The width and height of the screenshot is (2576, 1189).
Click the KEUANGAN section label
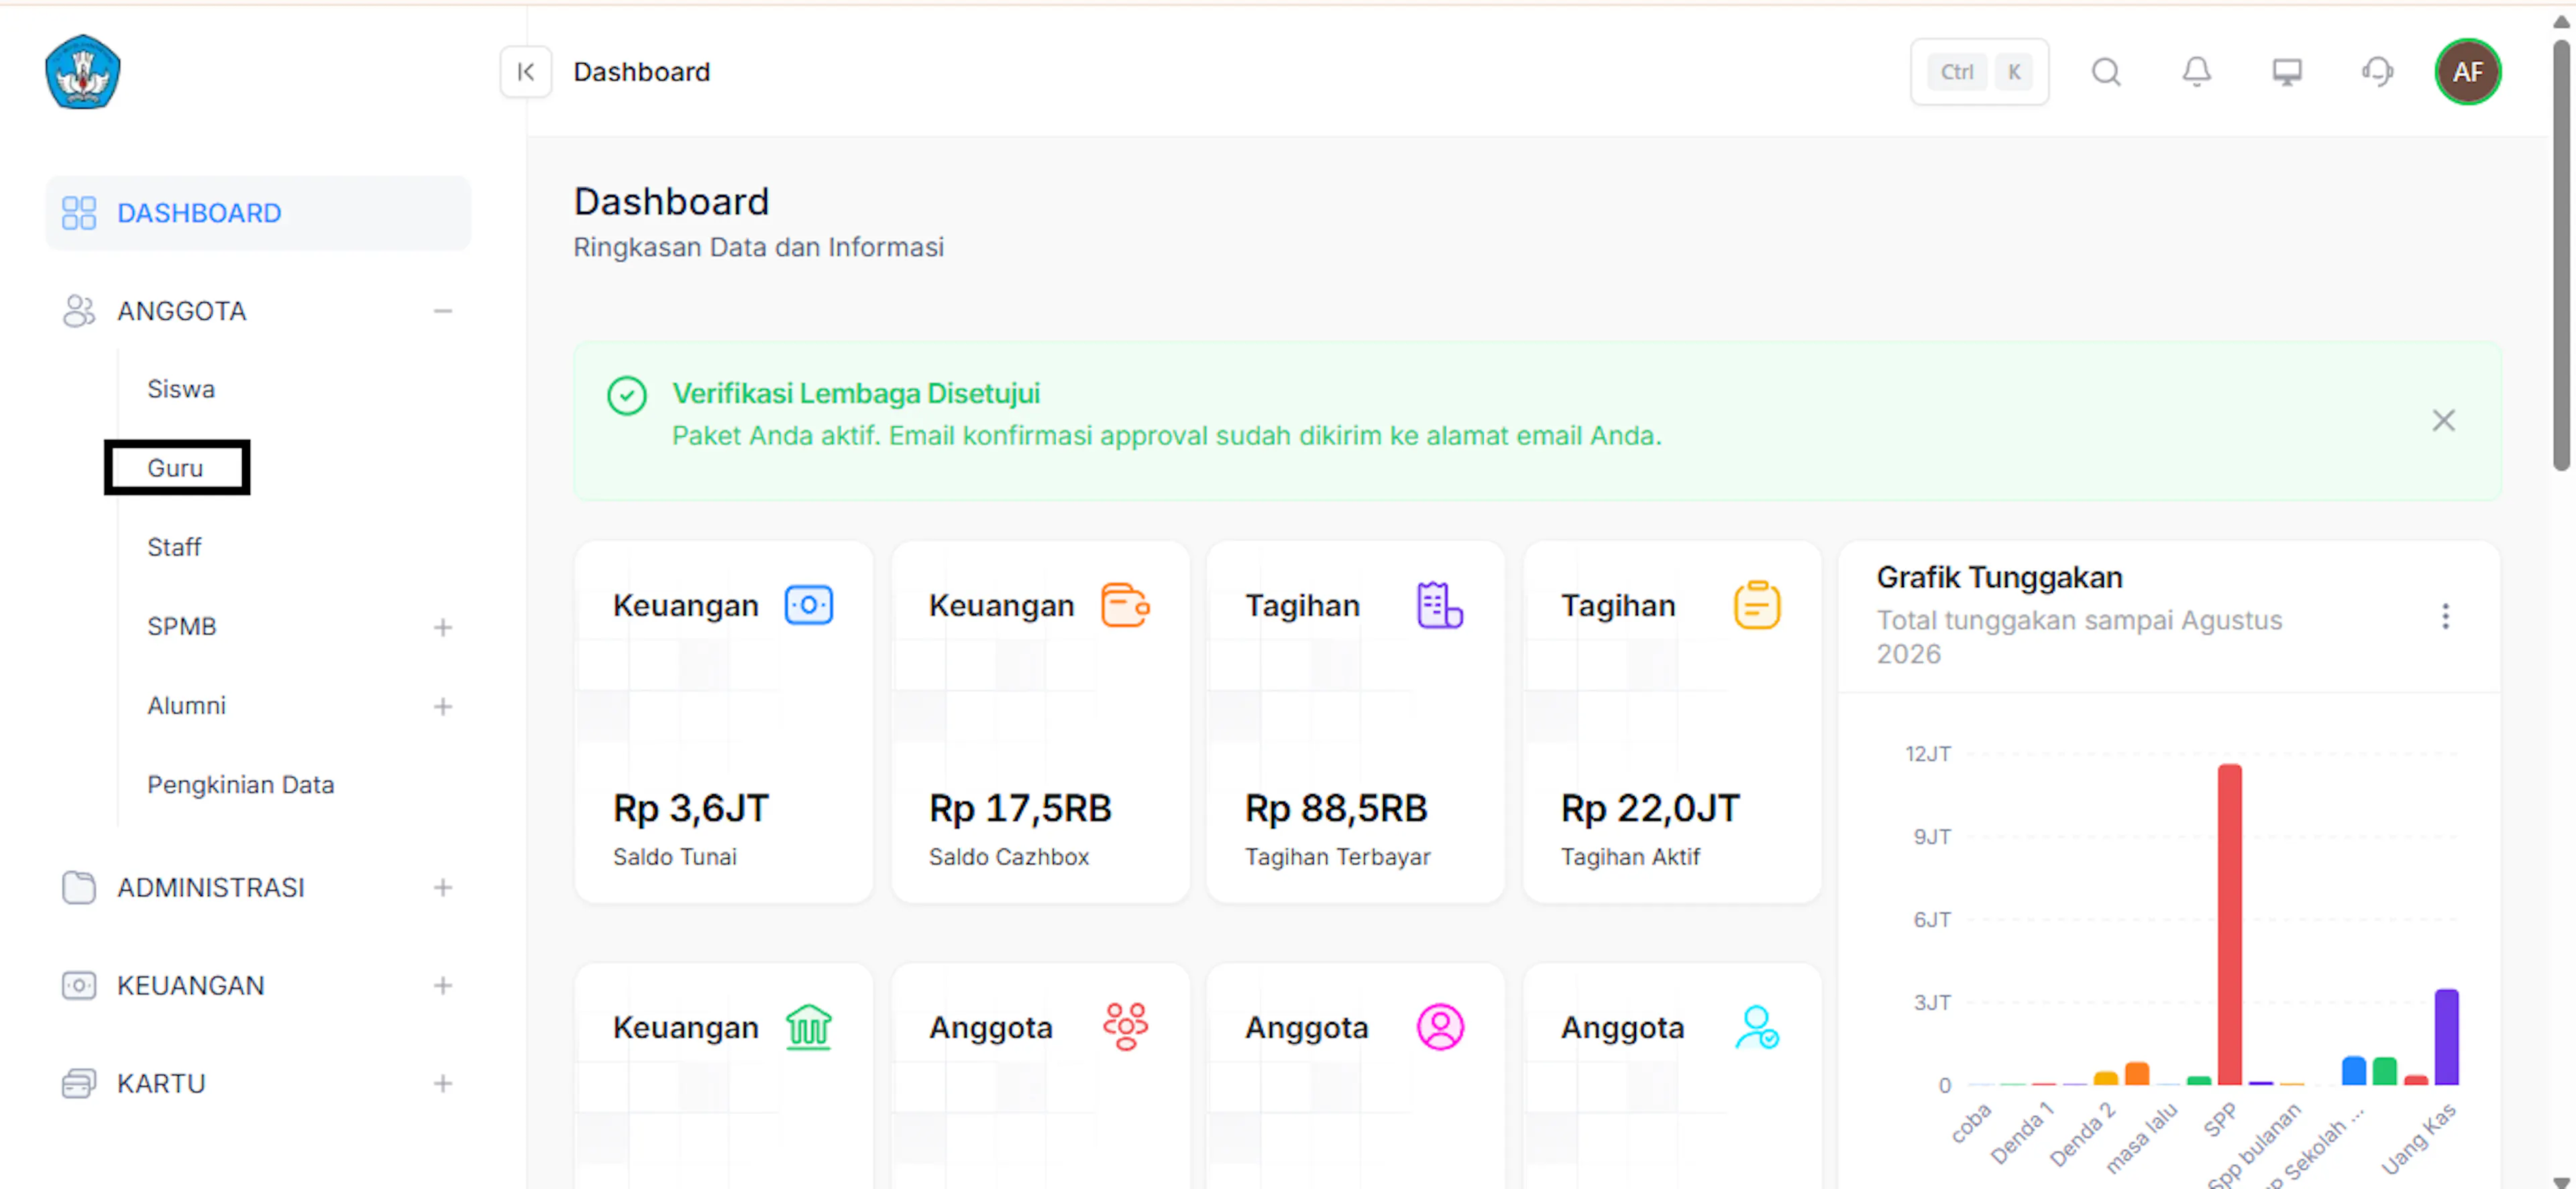[190, 985]
